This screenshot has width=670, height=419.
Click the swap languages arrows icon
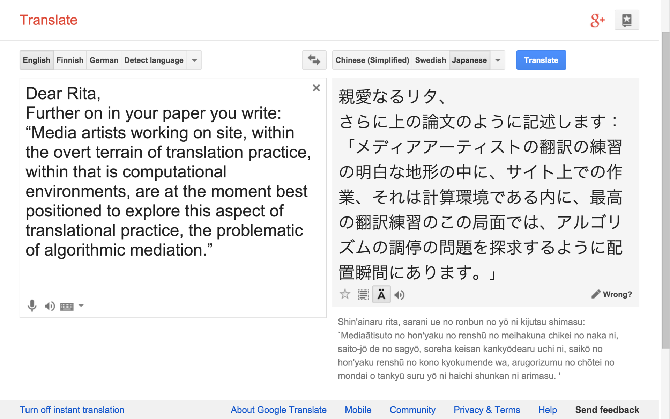coord(314,60)
